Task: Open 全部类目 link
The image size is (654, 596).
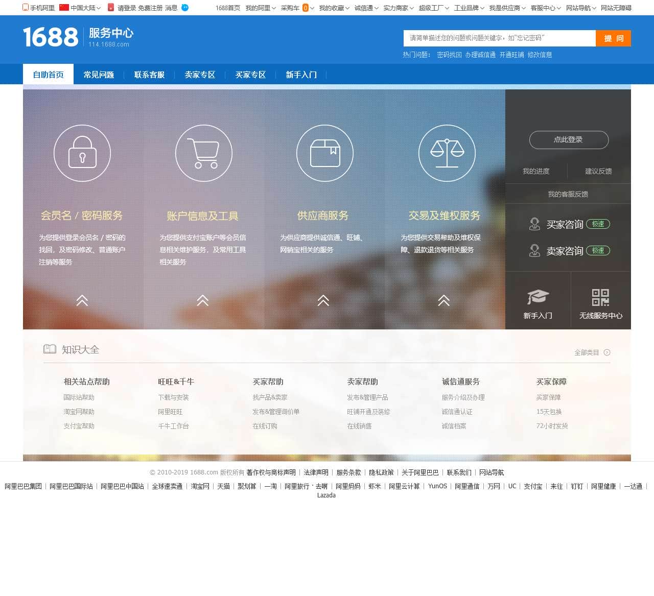Action: coord(587,352)
